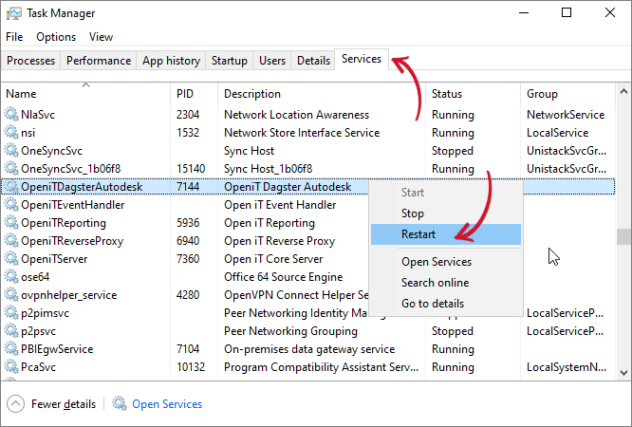632x427 pixels.
Task: Sort by the Status column header
Action: click(447, 94)
